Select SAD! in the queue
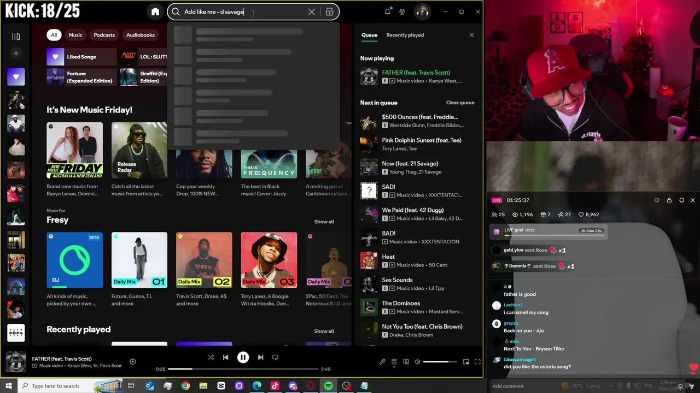Viewport: 700px width, 393px height. coord(417,191)
